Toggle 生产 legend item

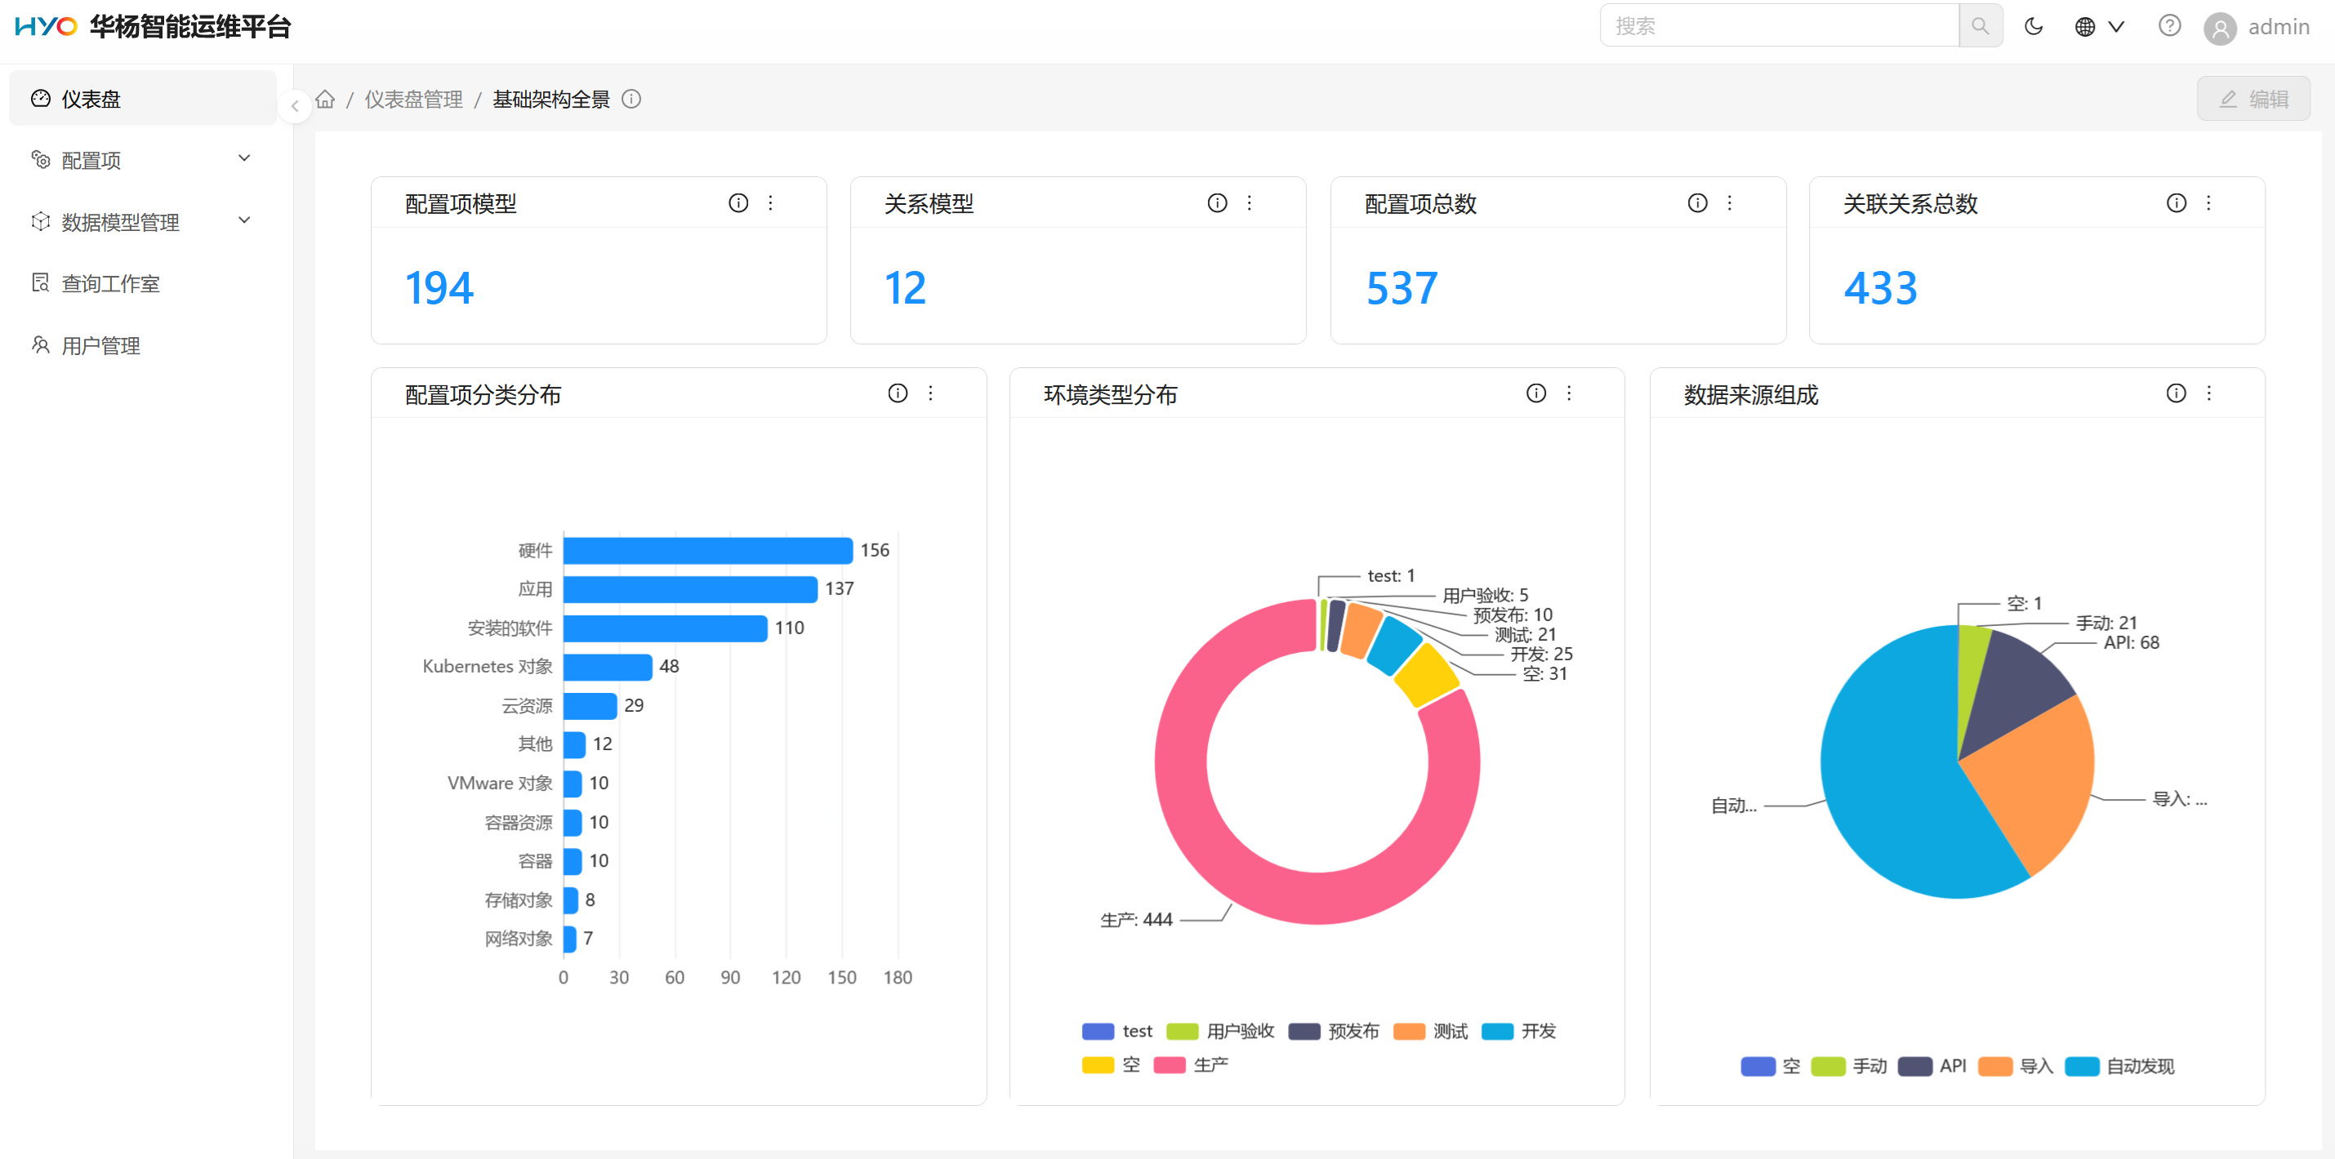pos(1190,1065)
